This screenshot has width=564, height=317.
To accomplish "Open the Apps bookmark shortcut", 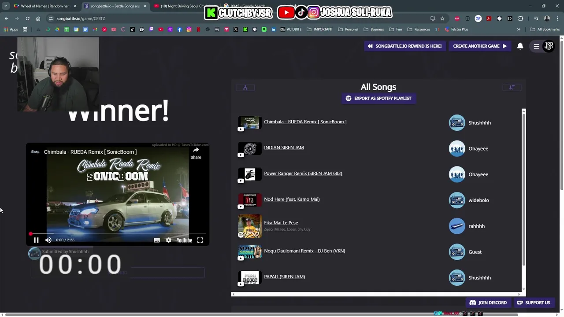I will [x=11, y=29].
